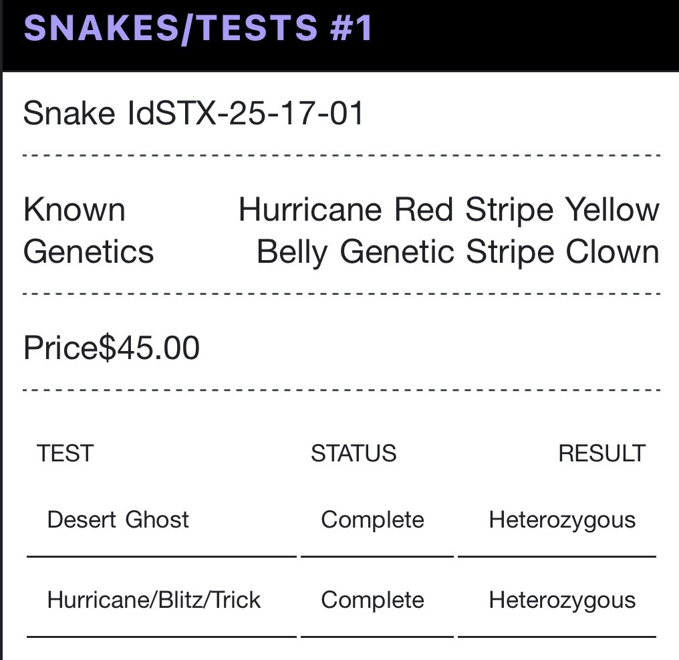Screen dimensions: 679x660
Task: Click the word Genetic in known genetics
Action: click(x=397, y=252)
